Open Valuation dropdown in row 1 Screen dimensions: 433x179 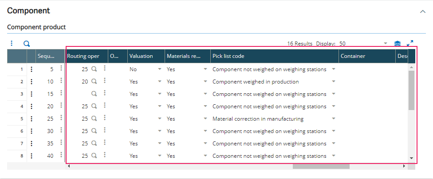159,69
